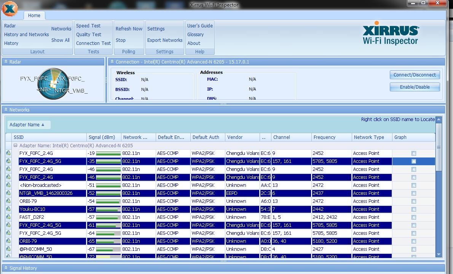Click the EEPD vendor cell
453x274 pixels.
(242, 193)
